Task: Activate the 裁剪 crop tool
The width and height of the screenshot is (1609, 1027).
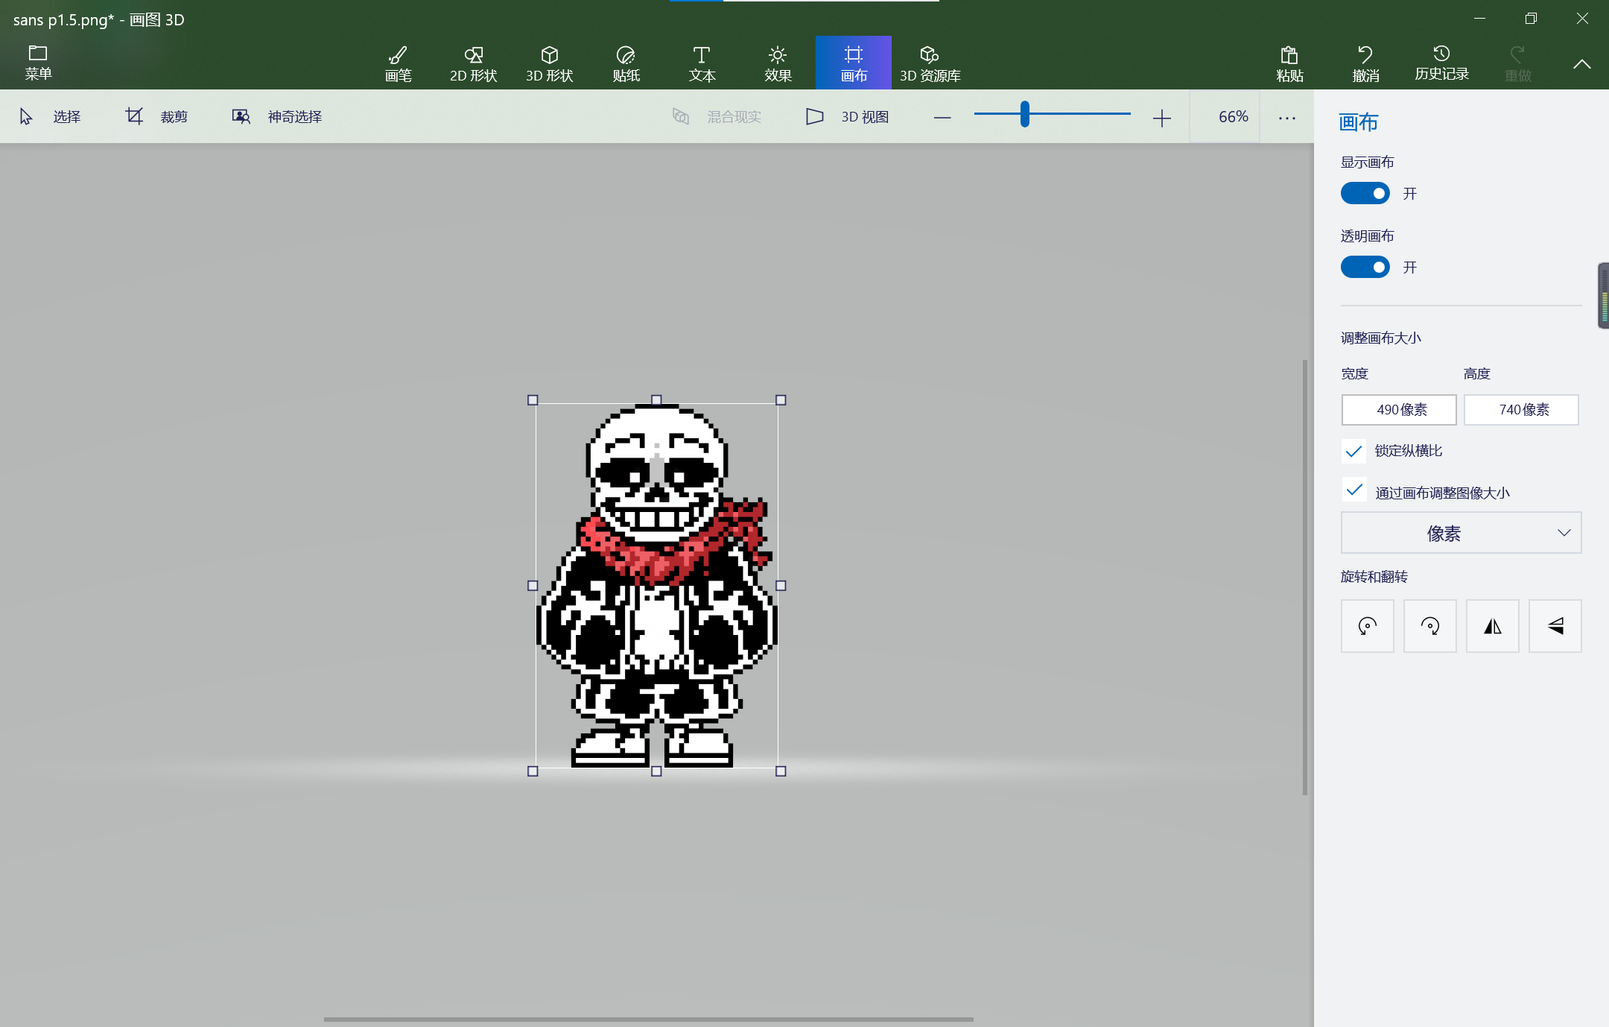Action: (x=156, y=116)
